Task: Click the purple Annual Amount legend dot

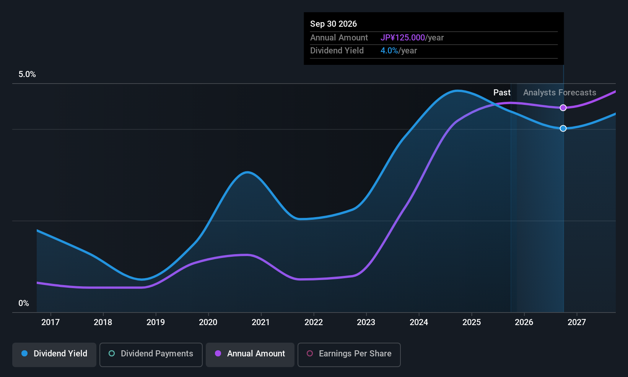Action: (x=218, y=354)
